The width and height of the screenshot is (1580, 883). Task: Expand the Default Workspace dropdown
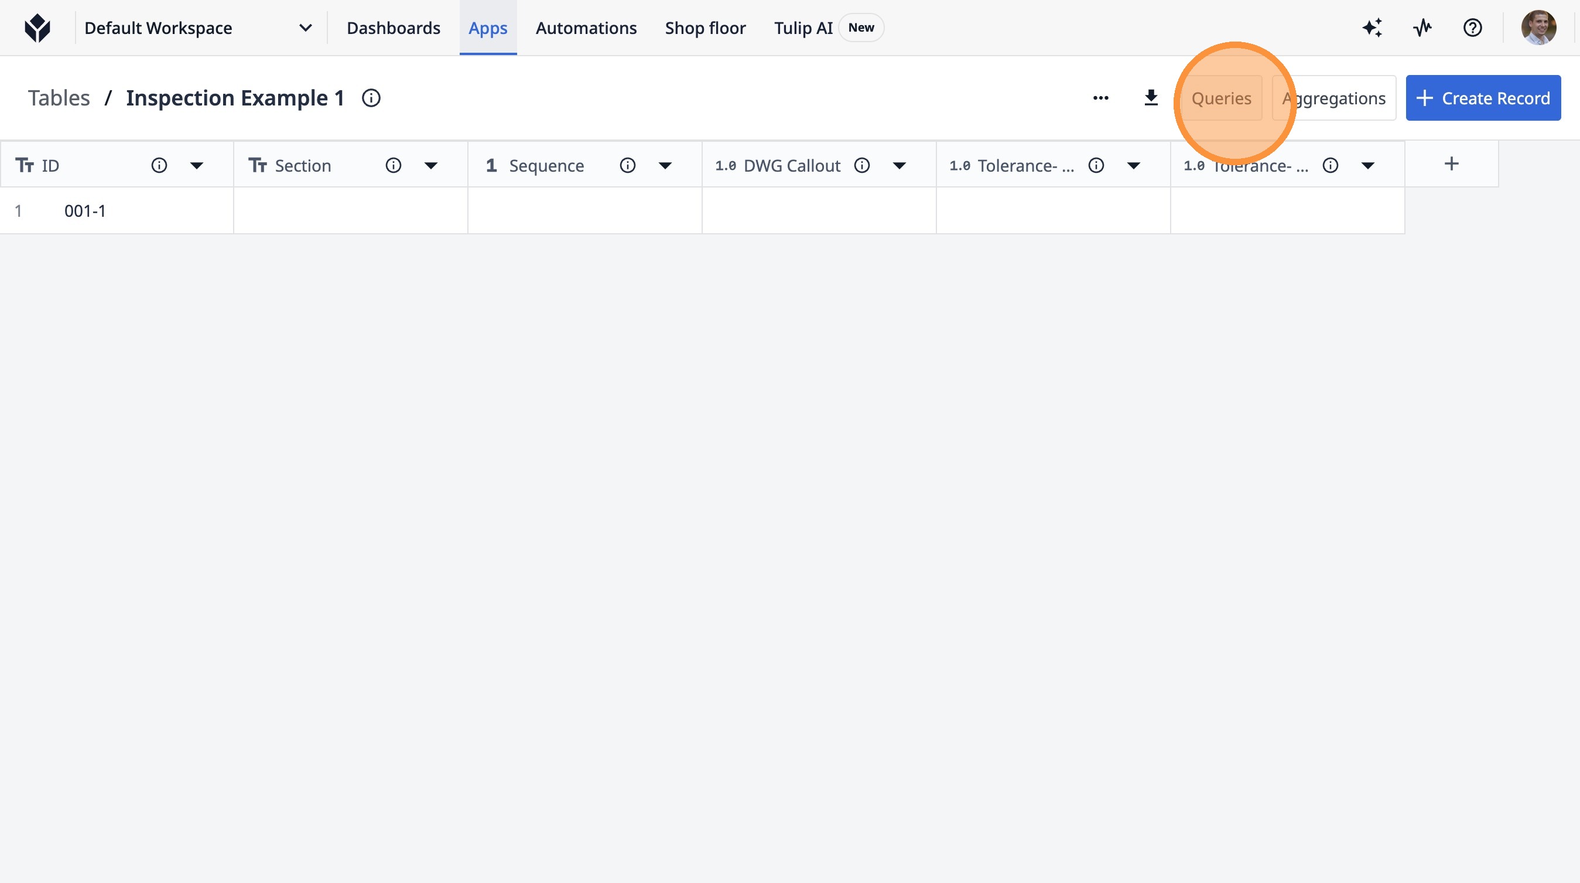point(305,28)
